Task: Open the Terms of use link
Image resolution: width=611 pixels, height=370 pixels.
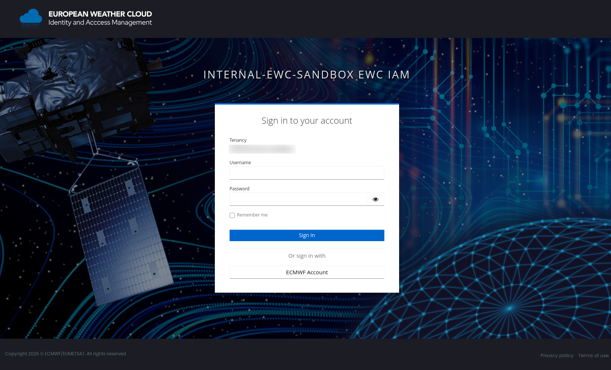Action: (593, 355)
